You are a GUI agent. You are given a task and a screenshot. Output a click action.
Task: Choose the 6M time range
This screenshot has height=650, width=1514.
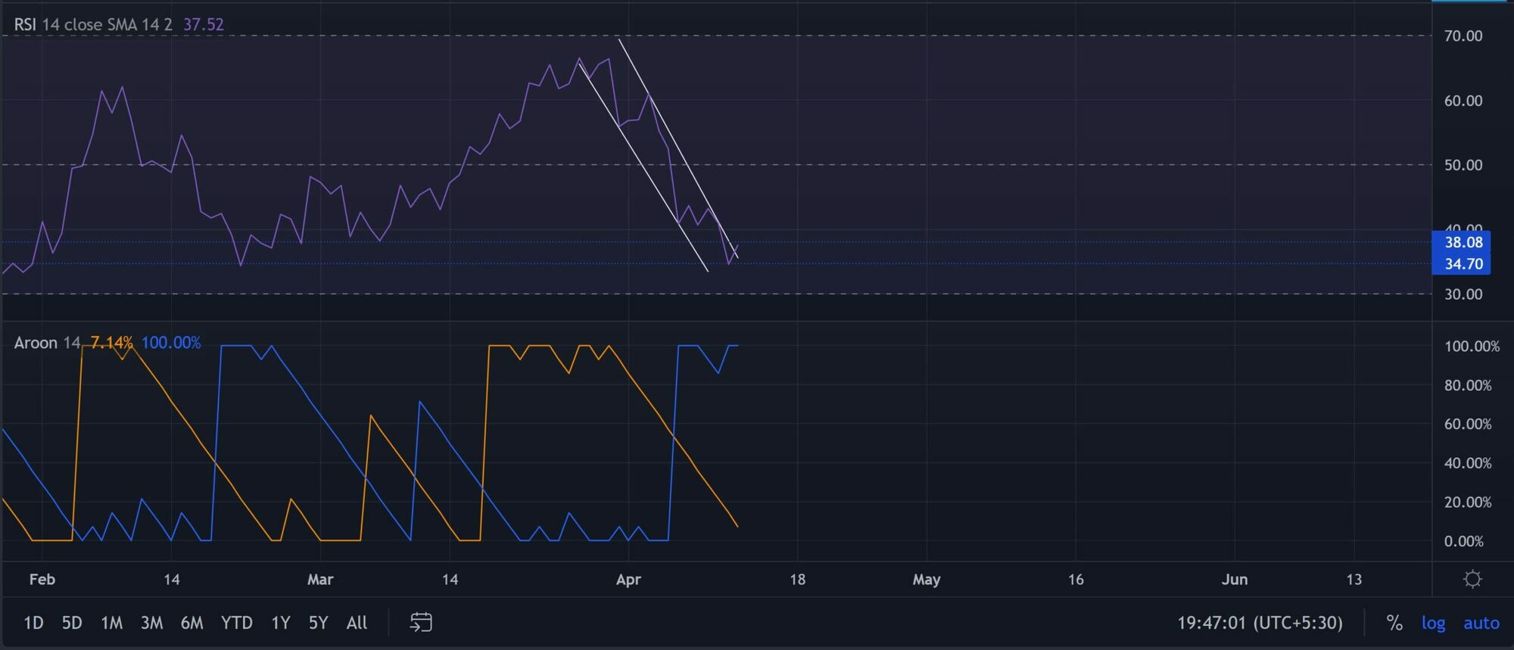[192, 623]
